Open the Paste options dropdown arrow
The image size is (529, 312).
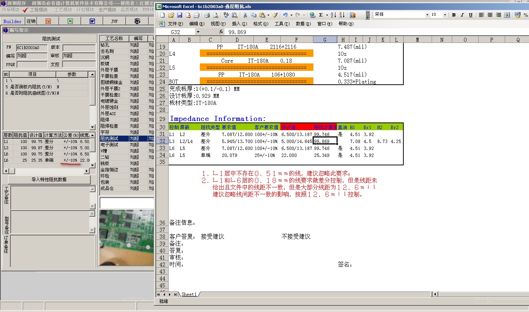click(x=268, y=15)
